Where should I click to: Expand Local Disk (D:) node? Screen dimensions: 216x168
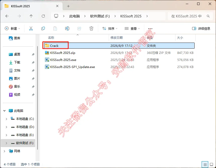tap(6, 127)
